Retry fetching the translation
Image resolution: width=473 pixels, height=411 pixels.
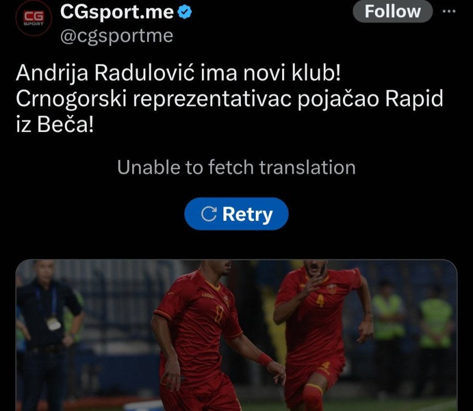click(x=236, y=214)
